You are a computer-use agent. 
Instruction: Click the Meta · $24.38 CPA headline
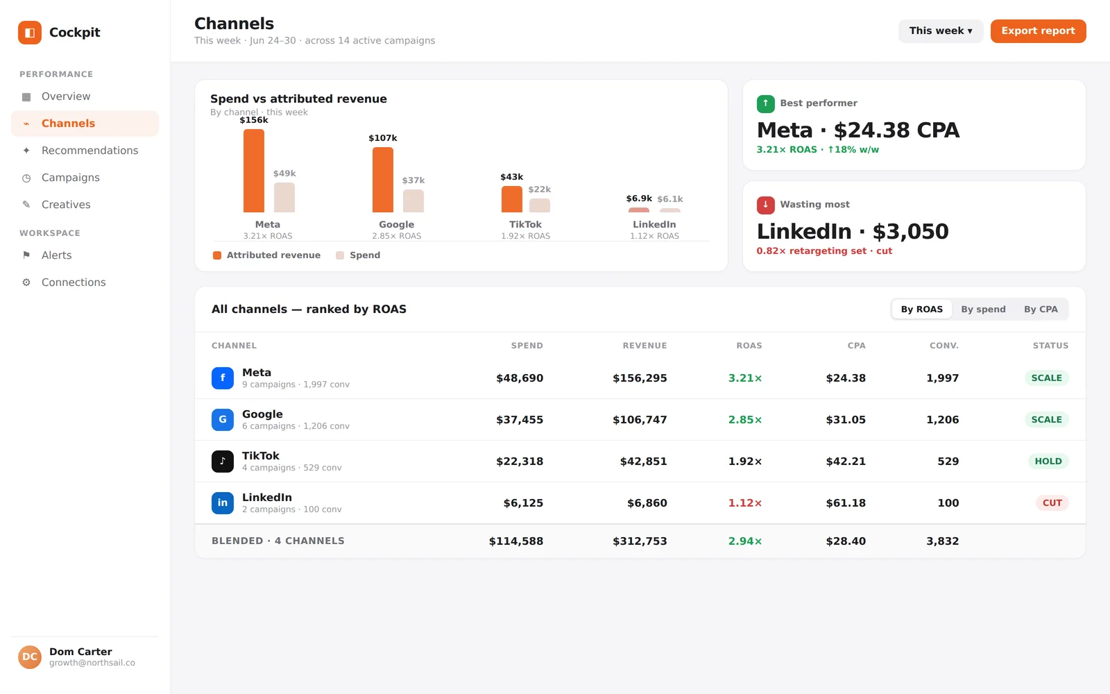click(x=858, y=130)
